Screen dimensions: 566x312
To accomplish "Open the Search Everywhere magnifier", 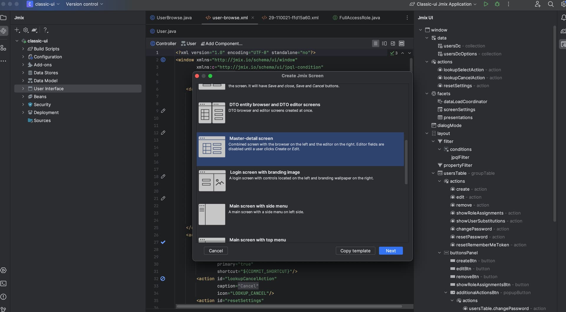I will tap(551, 4).
